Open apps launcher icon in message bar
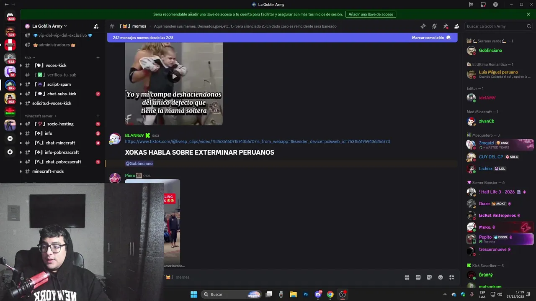The width and height of the screenshot is (536, 301). tap(451, 277)
